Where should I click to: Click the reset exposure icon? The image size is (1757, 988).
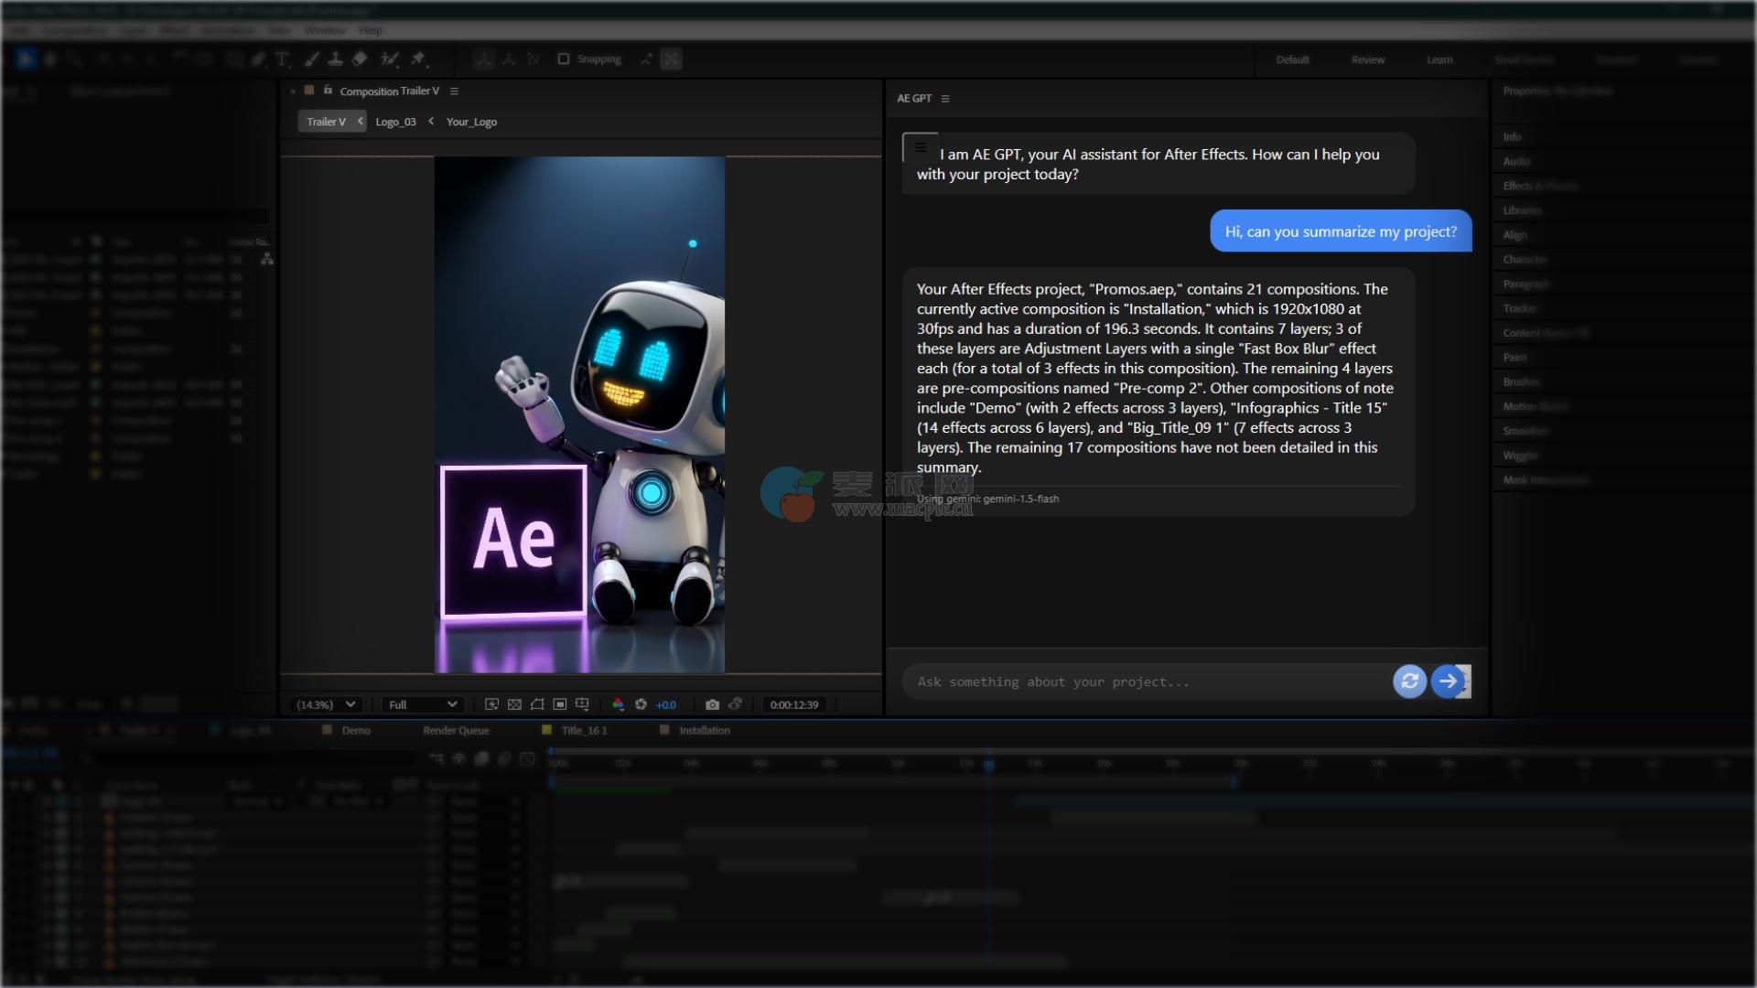tap(641, 704)
